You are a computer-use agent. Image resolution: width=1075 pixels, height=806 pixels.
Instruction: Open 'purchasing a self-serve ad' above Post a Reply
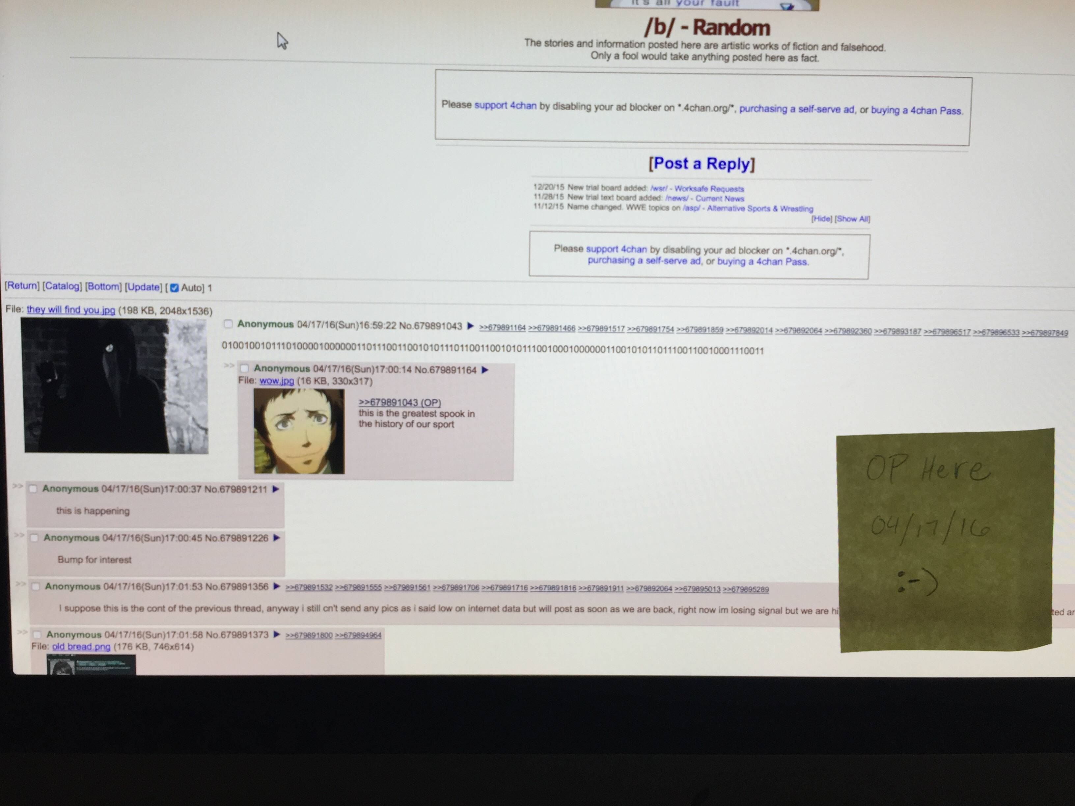[796, 109]
